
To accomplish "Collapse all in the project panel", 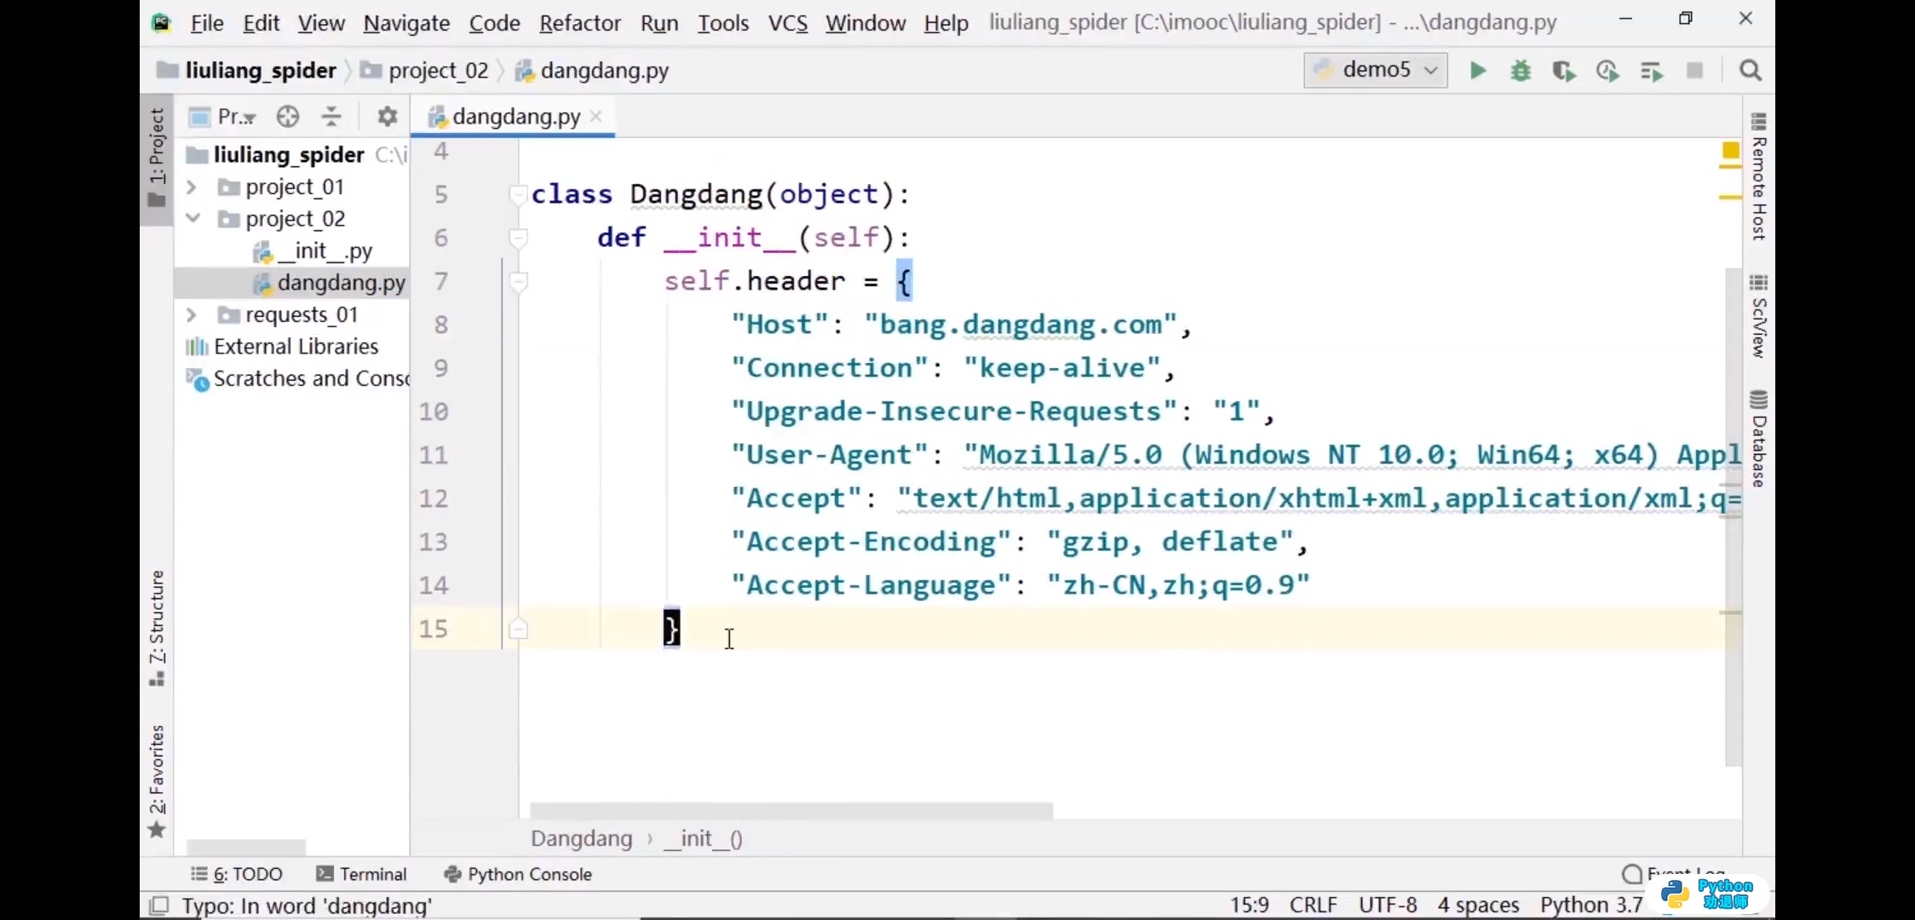I will (x=331, y=117).
